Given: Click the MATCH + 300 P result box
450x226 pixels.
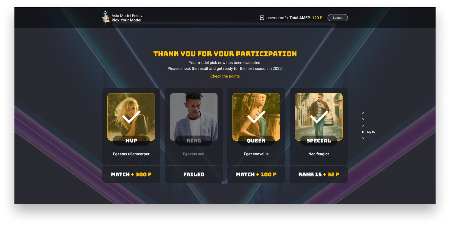Looking at the screenshot, I should pyautogui.click(x=131, y=174).
